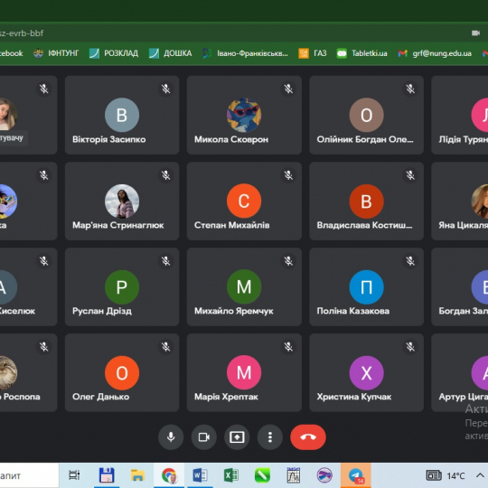The image size is (488, 488).
Task: Select Марія Хрептак pink avatar
Action: pos(244,373)
